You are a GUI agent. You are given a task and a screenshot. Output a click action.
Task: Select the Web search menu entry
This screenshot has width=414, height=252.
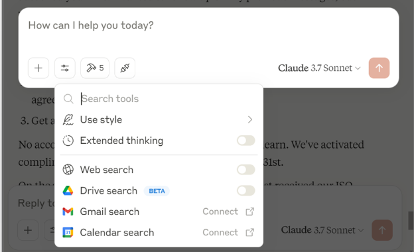pyautogui.click(x=159, y=170)
